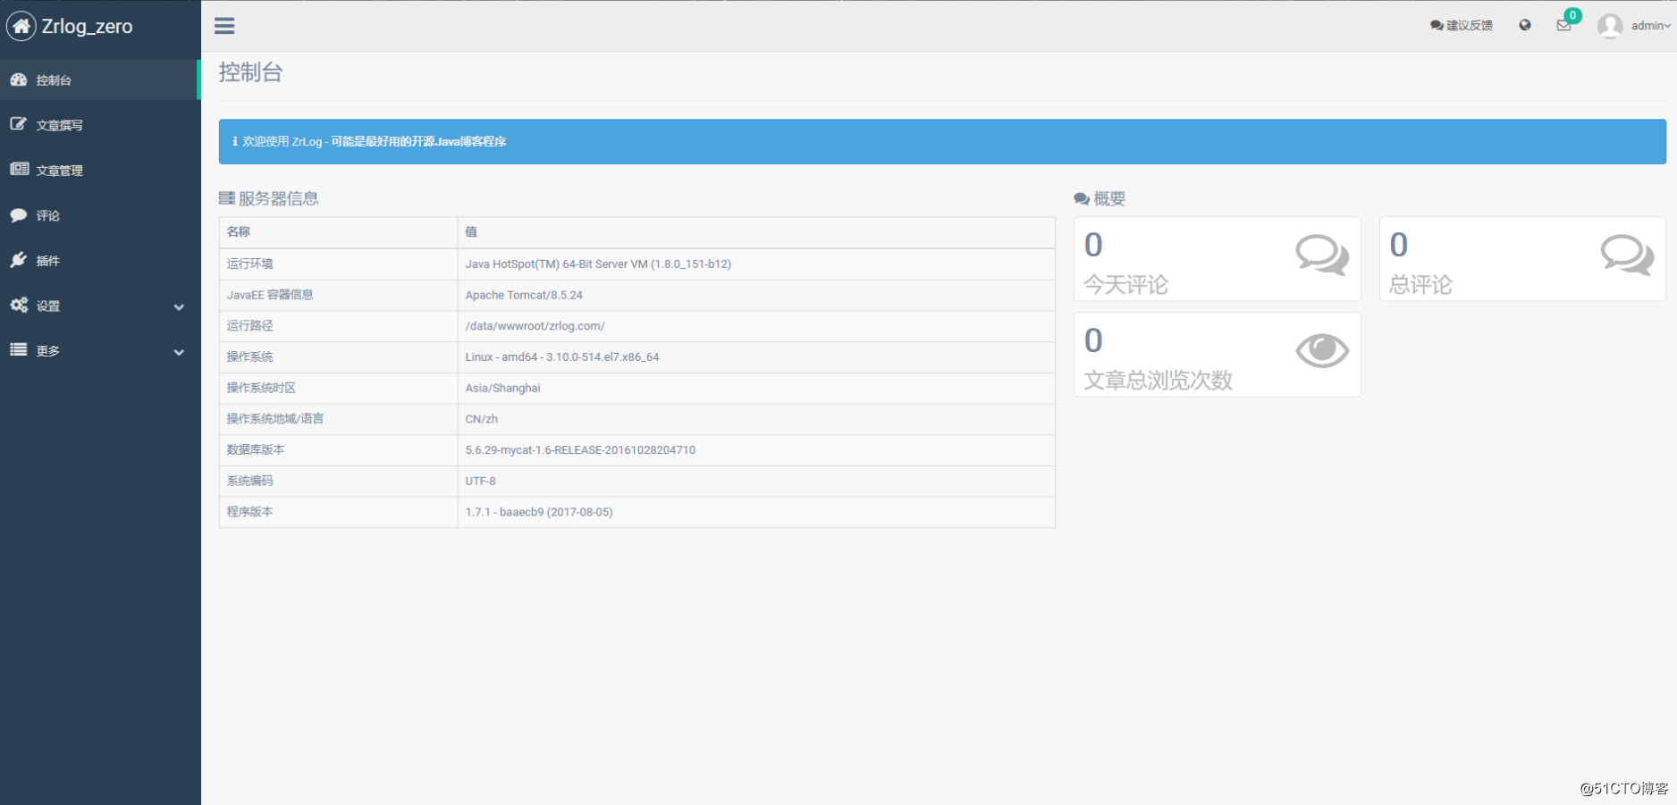1677x805 pixels.
Task: Click the Apache Tomcat/8.5.24 value
Action: point(524,295)
